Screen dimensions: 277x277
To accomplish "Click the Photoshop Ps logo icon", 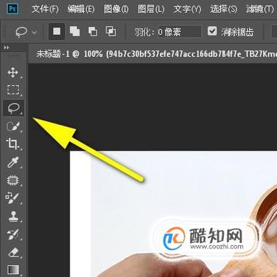I will point(12,9).
